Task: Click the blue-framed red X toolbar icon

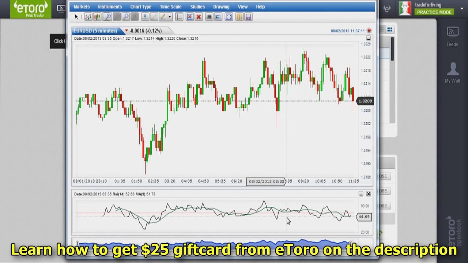Action: (189, 17)
